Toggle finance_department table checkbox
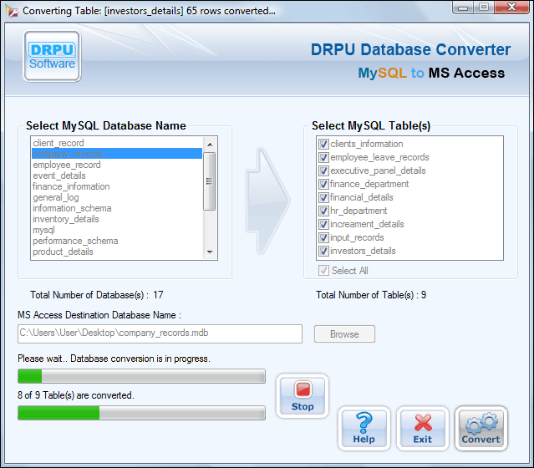Image resolution: width=534 pixels, height=468 pixels. click(323, 184)
